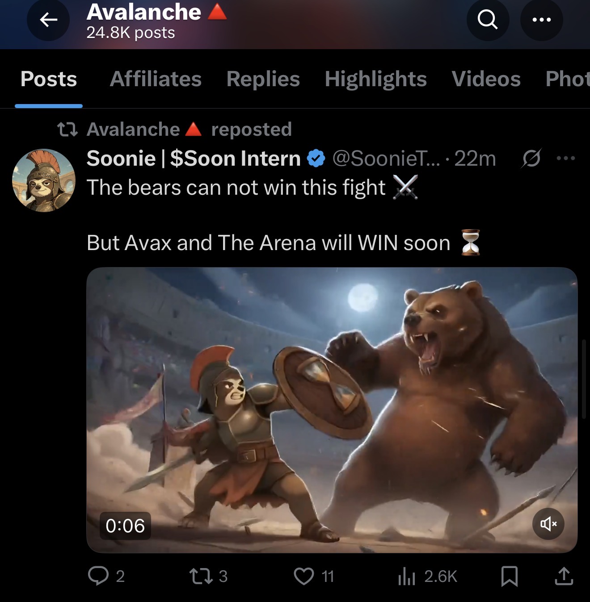The image size is (590, 602).
Task: Expand the post's three-dot options menu
Action: (566, 158)
